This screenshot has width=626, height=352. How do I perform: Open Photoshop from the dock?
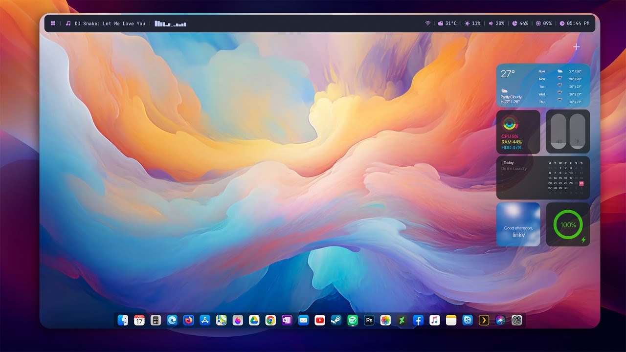369,320
